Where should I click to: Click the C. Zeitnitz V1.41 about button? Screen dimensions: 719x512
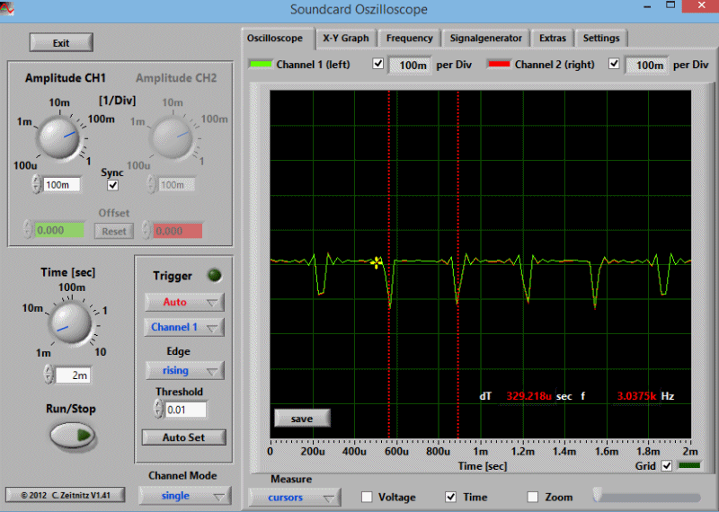[x=65, y=495]
